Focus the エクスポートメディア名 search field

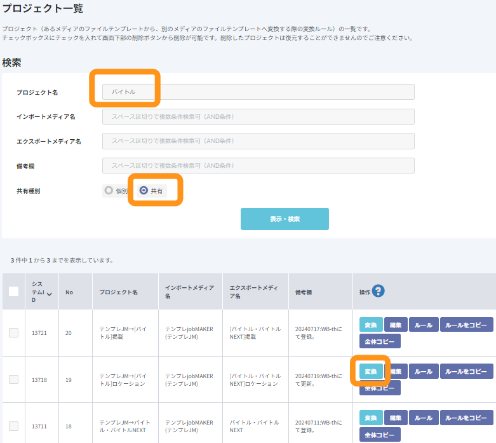coord(258,141)
